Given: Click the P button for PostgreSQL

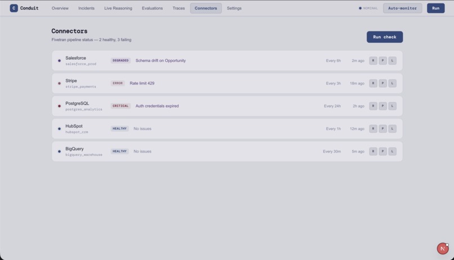Looking at the screenshot, I should (383, 106).
